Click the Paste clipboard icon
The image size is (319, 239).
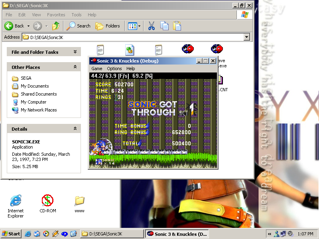click(177, 26)
